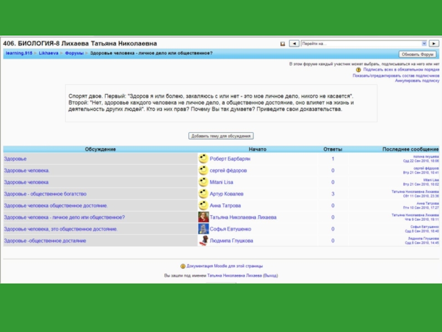
Task: Open discussion 'Здоровье человека.' by сергей фёдоров
Action: (27, 170)
